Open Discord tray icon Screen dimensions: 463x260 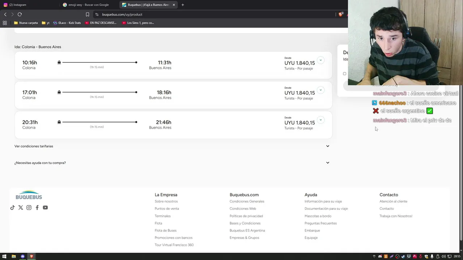point(380,256)
